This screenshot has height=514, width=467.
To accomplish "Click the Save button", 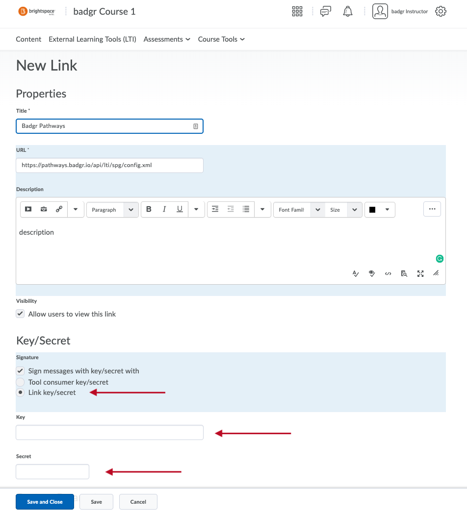I will coord(97,502).
